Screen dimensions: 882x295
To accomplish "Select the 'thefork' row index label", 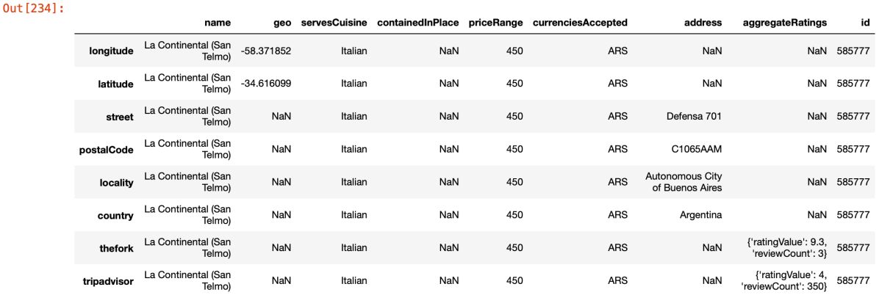I will 117,248.
